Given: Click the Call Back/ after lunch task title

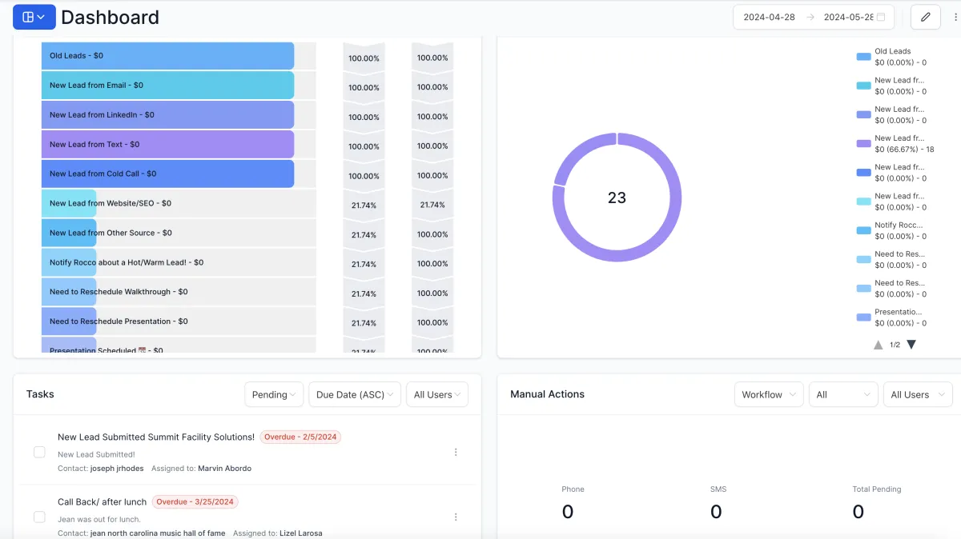Looking at the screenshot, I should click(102, 502).
